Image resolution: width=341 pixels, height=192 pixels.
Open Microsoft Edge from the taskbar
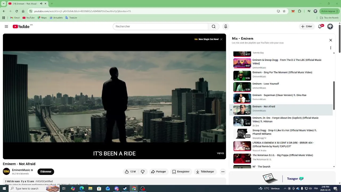tap(82, 189)
